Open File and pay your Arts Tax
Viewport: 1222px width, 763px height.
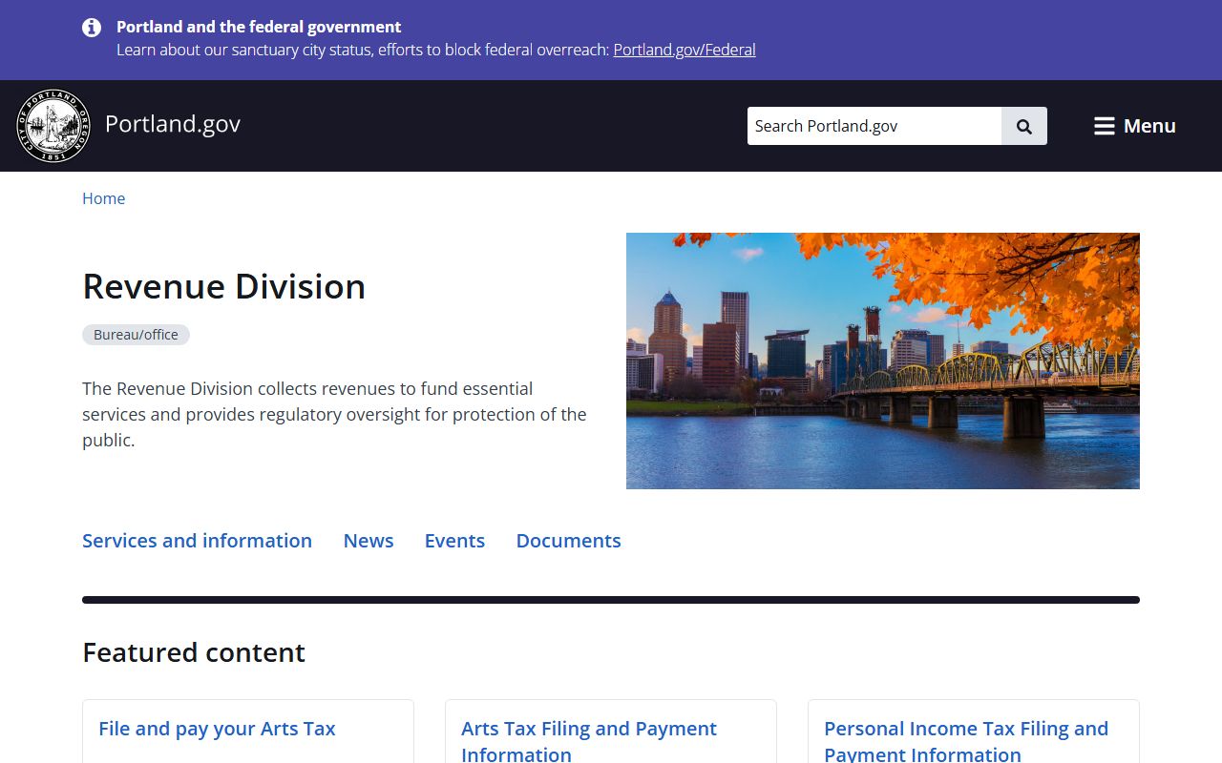pyautogui.click(x=217, y=729)
